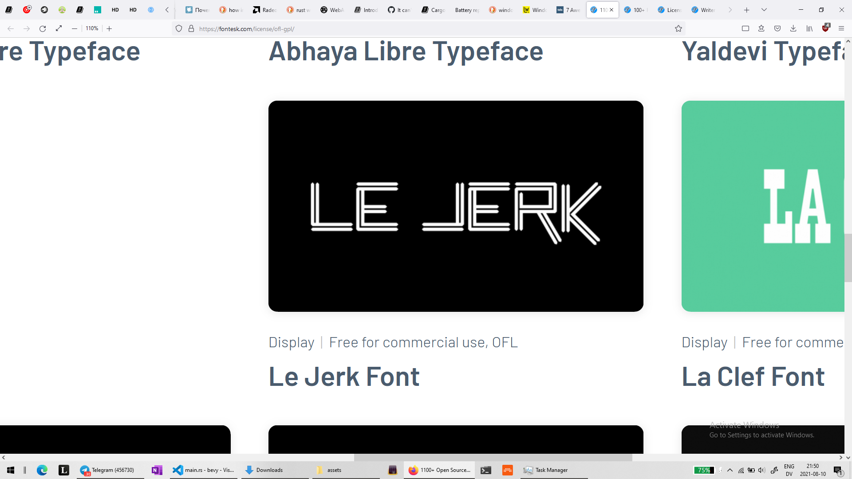The height and width of the screenshot is (479, 852).
Task: View site security lock information
Action: pyautogui.click(x=191, y=28)
